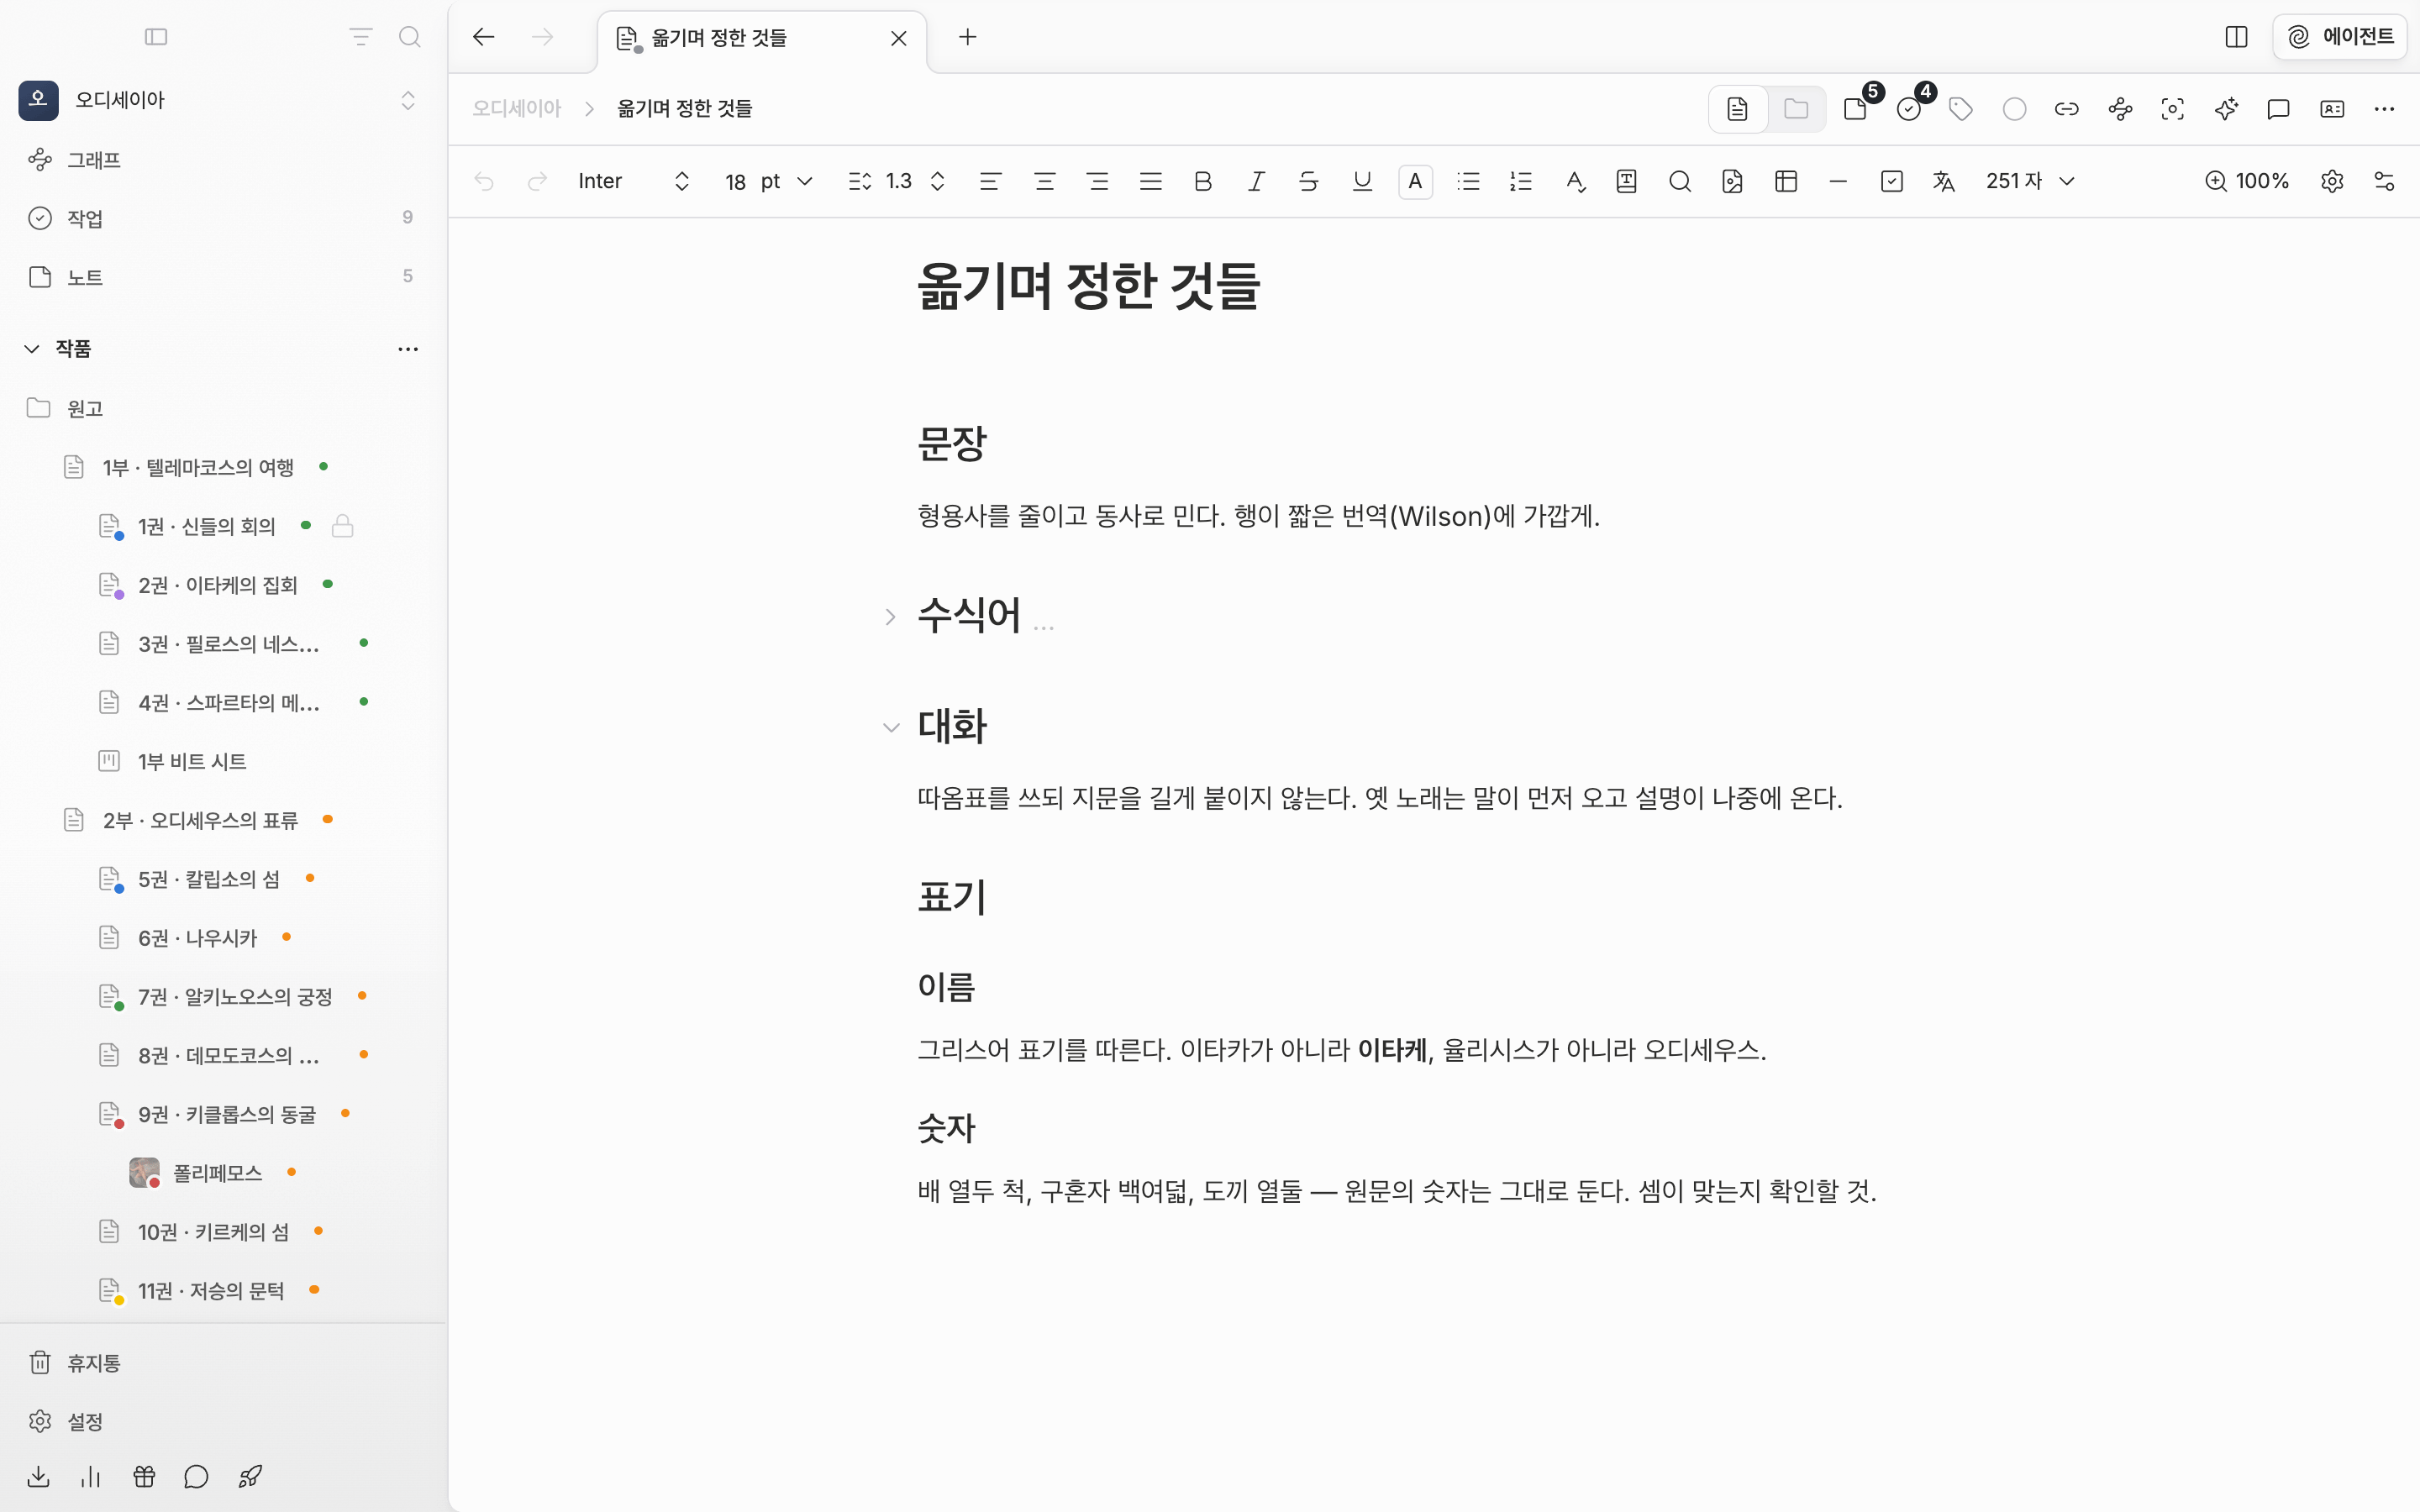The width and height of the screenshot is (2420, 1512).
Task: Insert a bulleted list
Action: [1468, 181]
